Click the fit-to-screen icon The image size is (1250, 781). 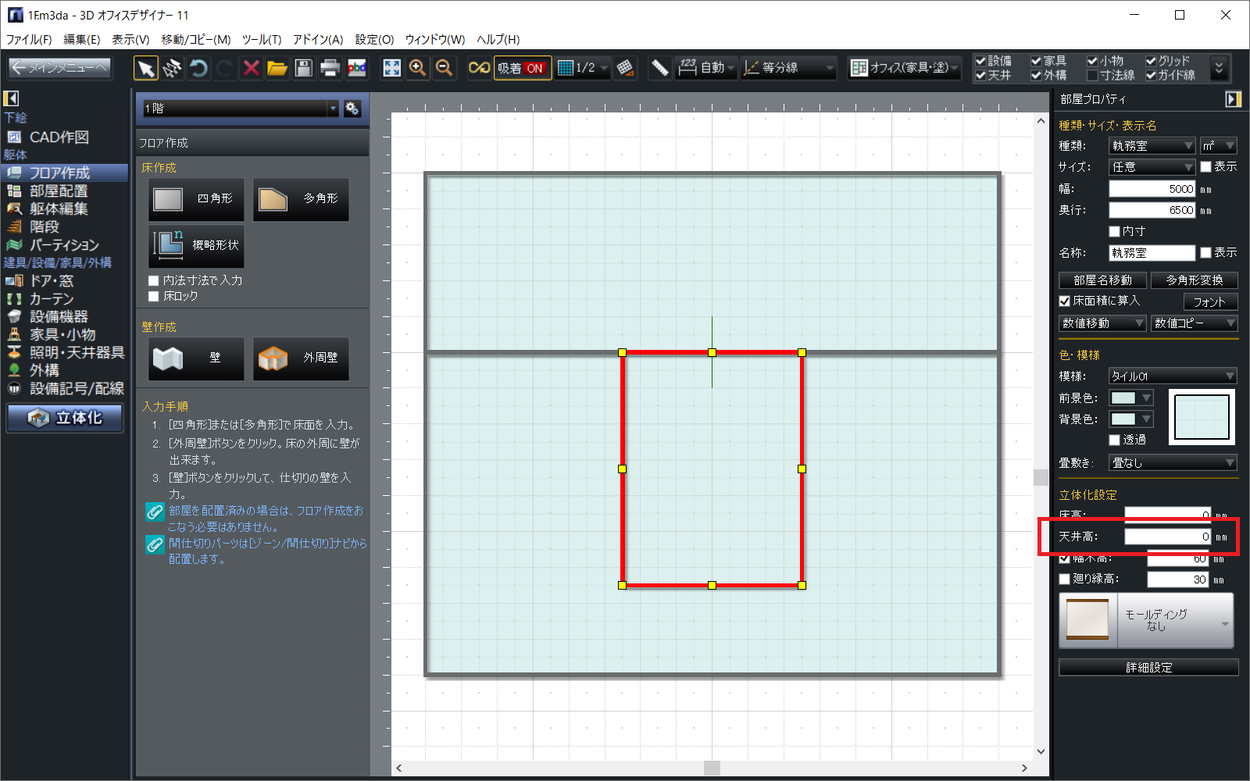coord(391,69)
